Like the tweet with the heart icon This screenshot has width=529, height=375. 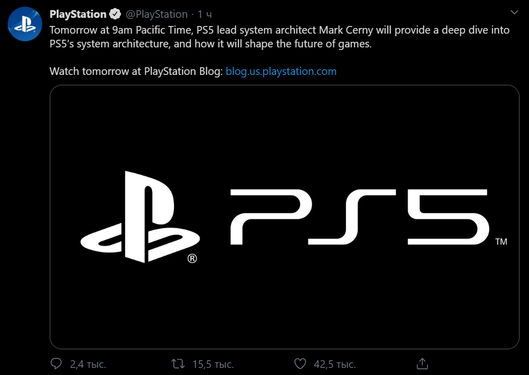(x=300, y=364)
